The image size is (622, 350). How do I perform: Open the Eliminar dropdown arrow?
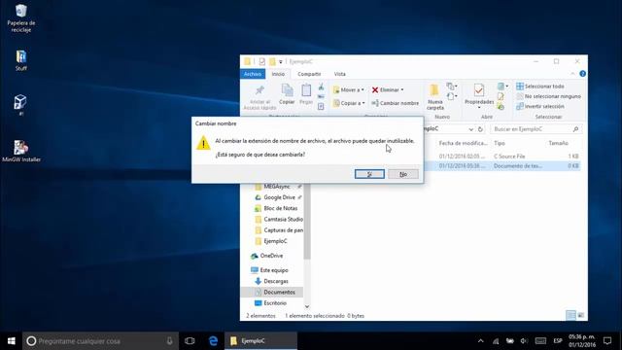coord(402,90)
